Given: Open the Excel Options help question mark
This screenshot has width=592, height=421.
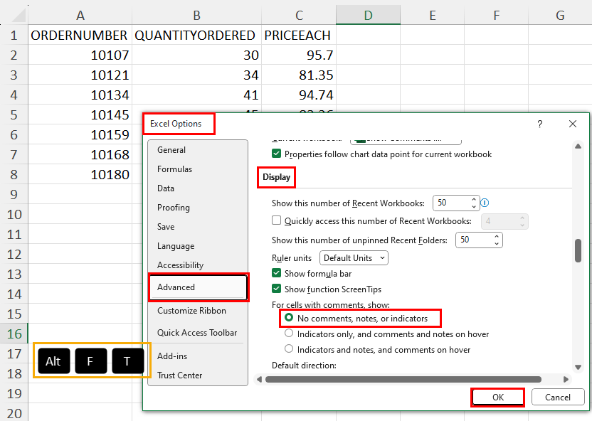Looking at the screenshot, I should click(x=540, y=124).
